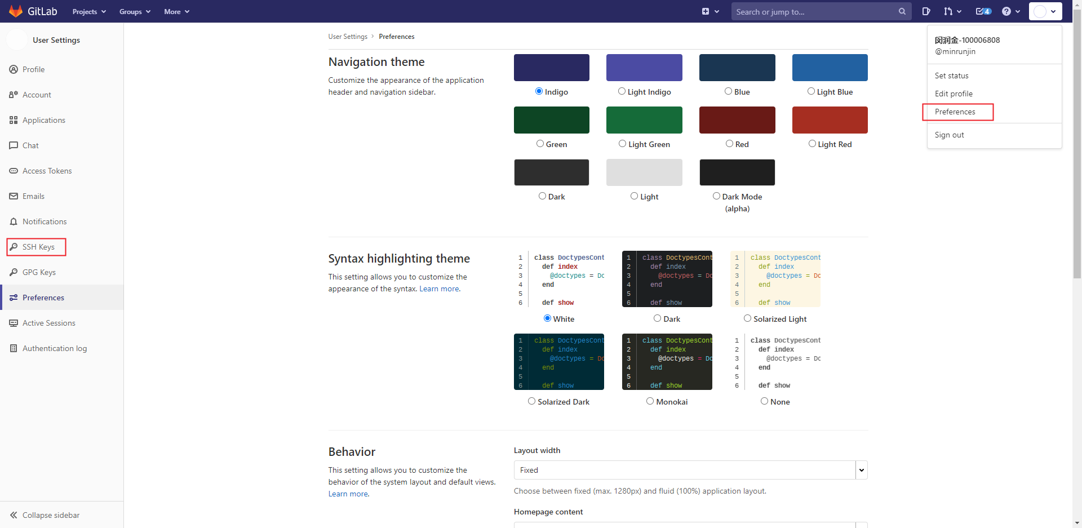
Task: Click the Dark syntax code preview thumbnail
Action: pyautogui.click(x=667, y=279)
